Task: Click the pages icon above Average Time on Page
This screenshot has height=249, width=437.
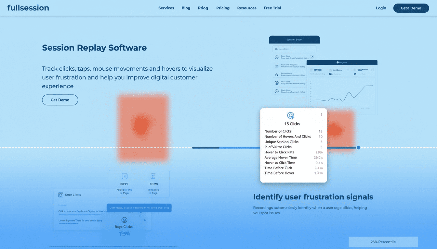Action: coord(125,176)
